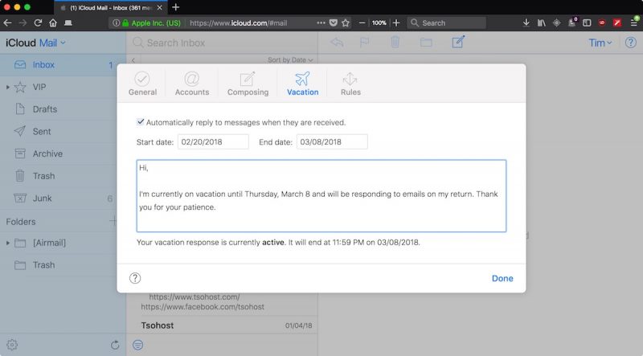Click the flag message icon
This screenshot has width=643, height=356.
pyautogui.click(x=364, y=42)
